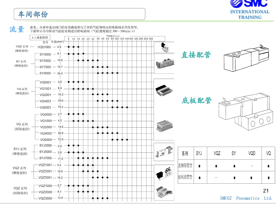Select the VQZ1001 model label
The height and width of the screenshot is (204, 276).
pyautogui.click(x=45, y=165)
